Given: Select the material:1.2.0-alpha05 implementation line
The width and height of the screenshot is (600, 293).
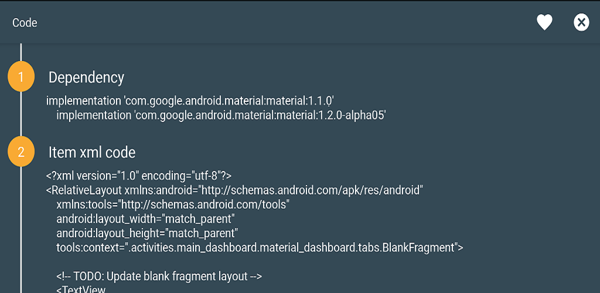Looking at the screenshot, I should [221, 115].
